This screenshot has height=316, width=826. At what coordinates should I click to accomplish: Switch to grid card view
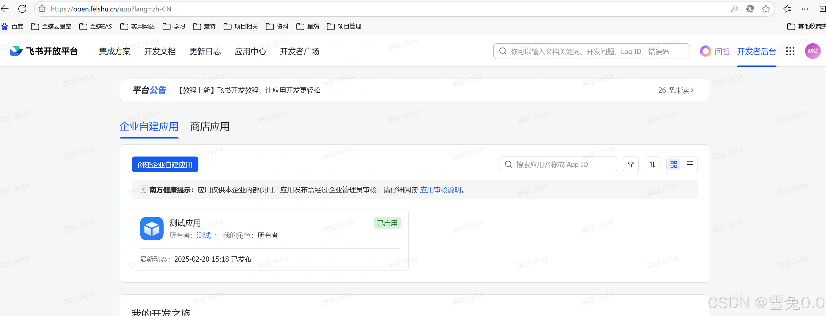point(674,164)
